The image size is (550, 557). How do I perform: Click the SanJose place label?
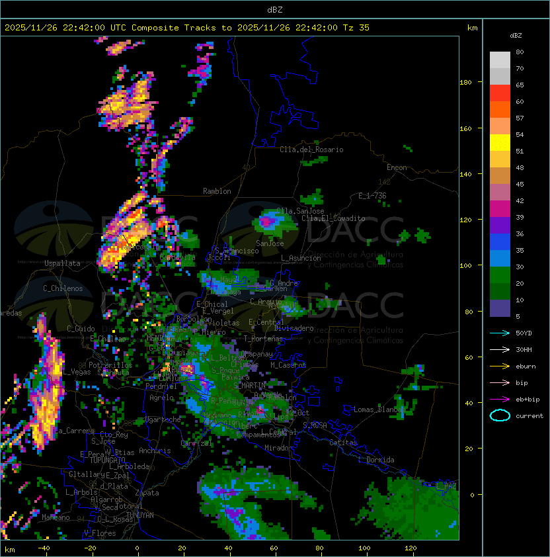click(x=270, y=243)
